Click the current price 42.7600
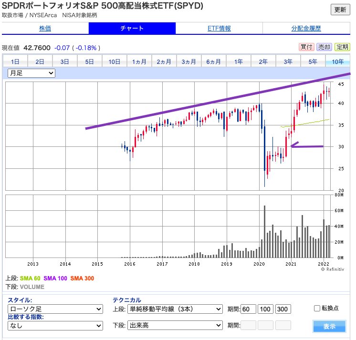This screenshot has width=356, height=340. [x=37, y=48]
